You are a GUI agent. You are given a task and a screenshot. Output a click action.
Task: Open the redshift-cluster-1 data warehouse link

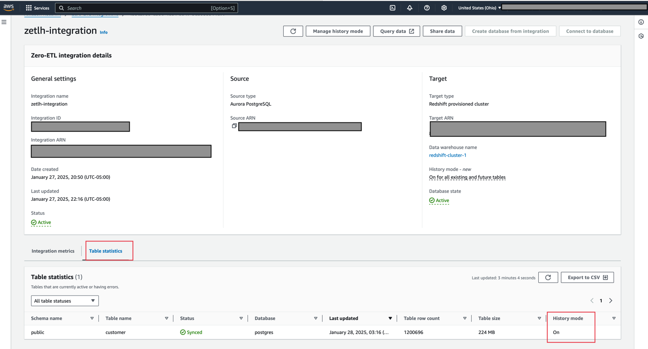(448, 155)
